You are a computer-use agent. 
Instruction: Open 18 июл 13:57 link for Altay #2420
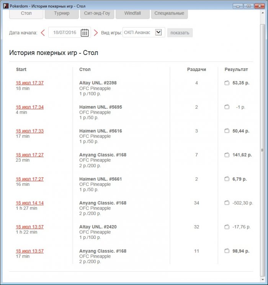[30, 227]
